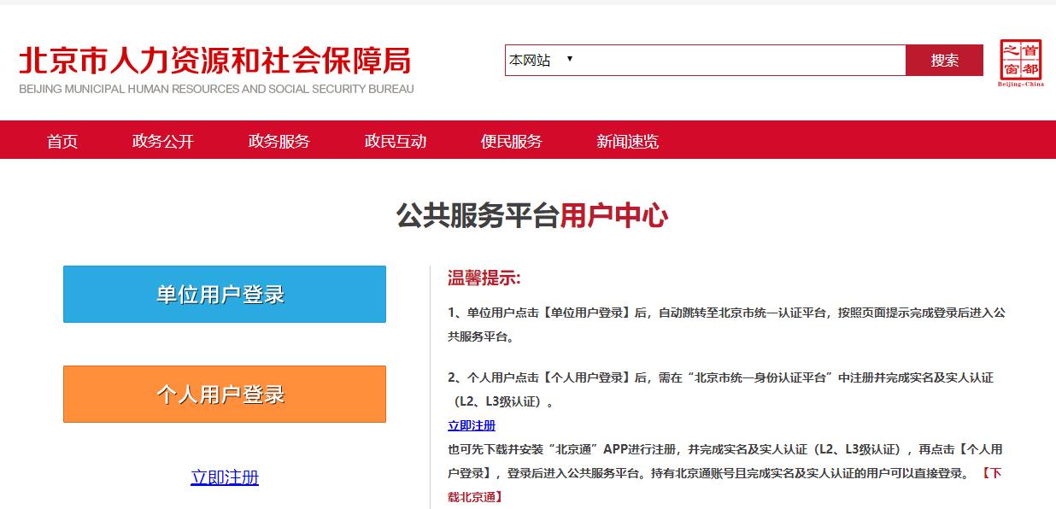The width and height of the screenshot is (1056, 509).
Task: Click the 北京市人力资源和社会保障局 red logo title
Action: pos(215,61)
